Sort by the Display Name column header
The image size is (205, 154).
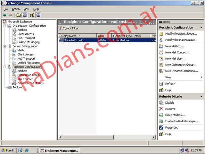pyautogui.click(x=68, y=36)
